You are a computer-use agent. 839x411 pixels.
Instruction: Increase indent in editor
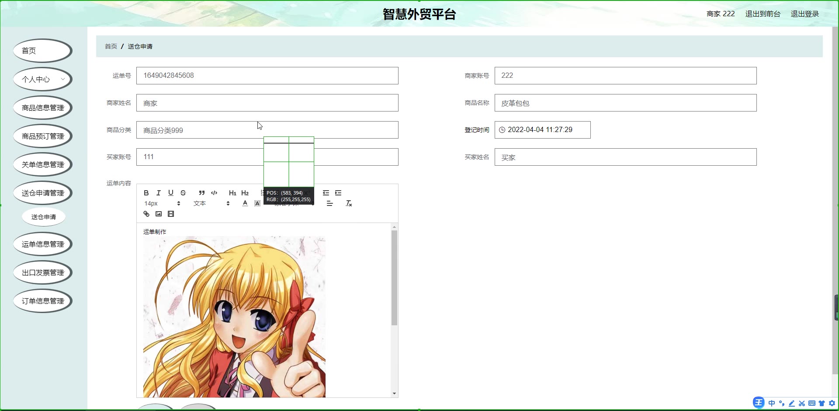[338, 193]
